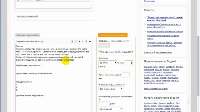Viewport: 200px width, 112px height.
Task: Open news Вопрос для круглого стола link
Action: tap(165, 19)
